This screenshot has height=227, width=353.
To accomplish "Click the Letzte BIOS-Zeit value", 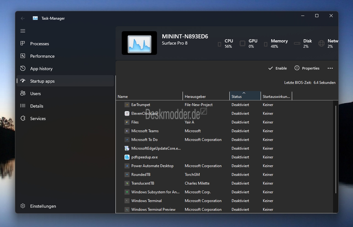I will (x=324, y=83).
